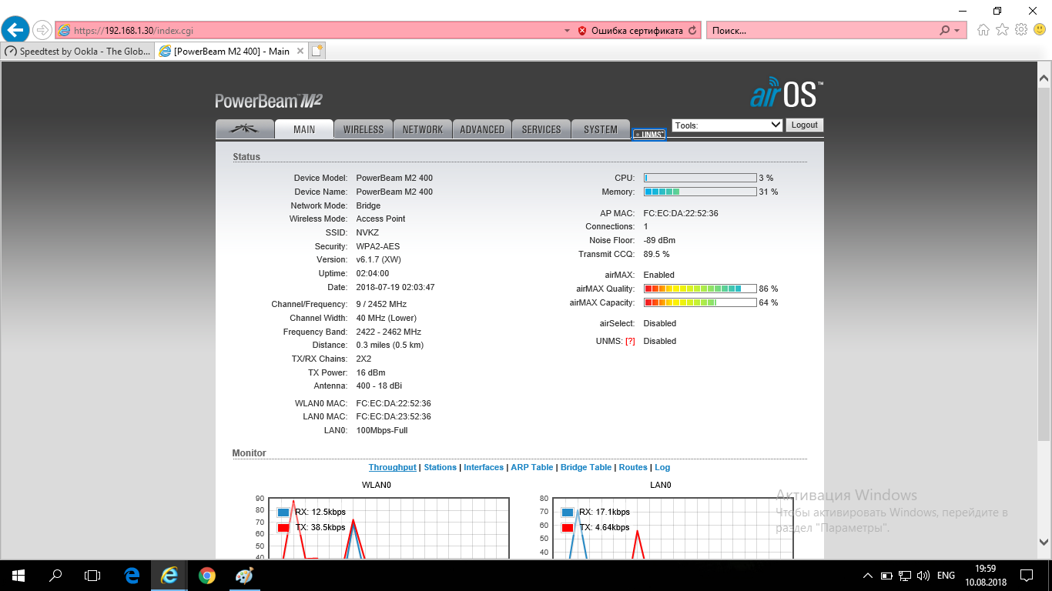Open the Ubiquiti logo tab
Viewport: 1052px width, 591px height.
245,129
